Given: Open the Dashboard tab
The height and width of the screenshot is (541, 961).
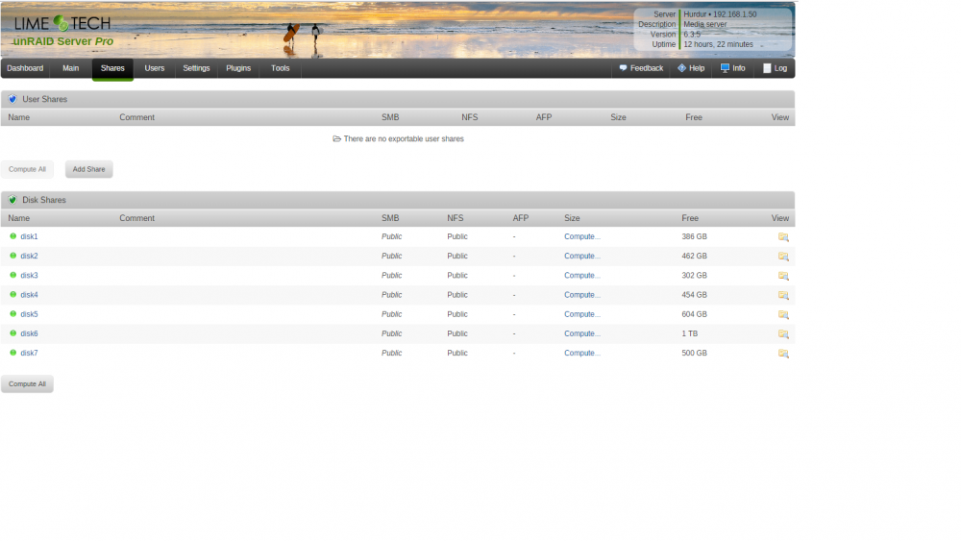Looking at the screenshot, I should click(x=25, y=68).
